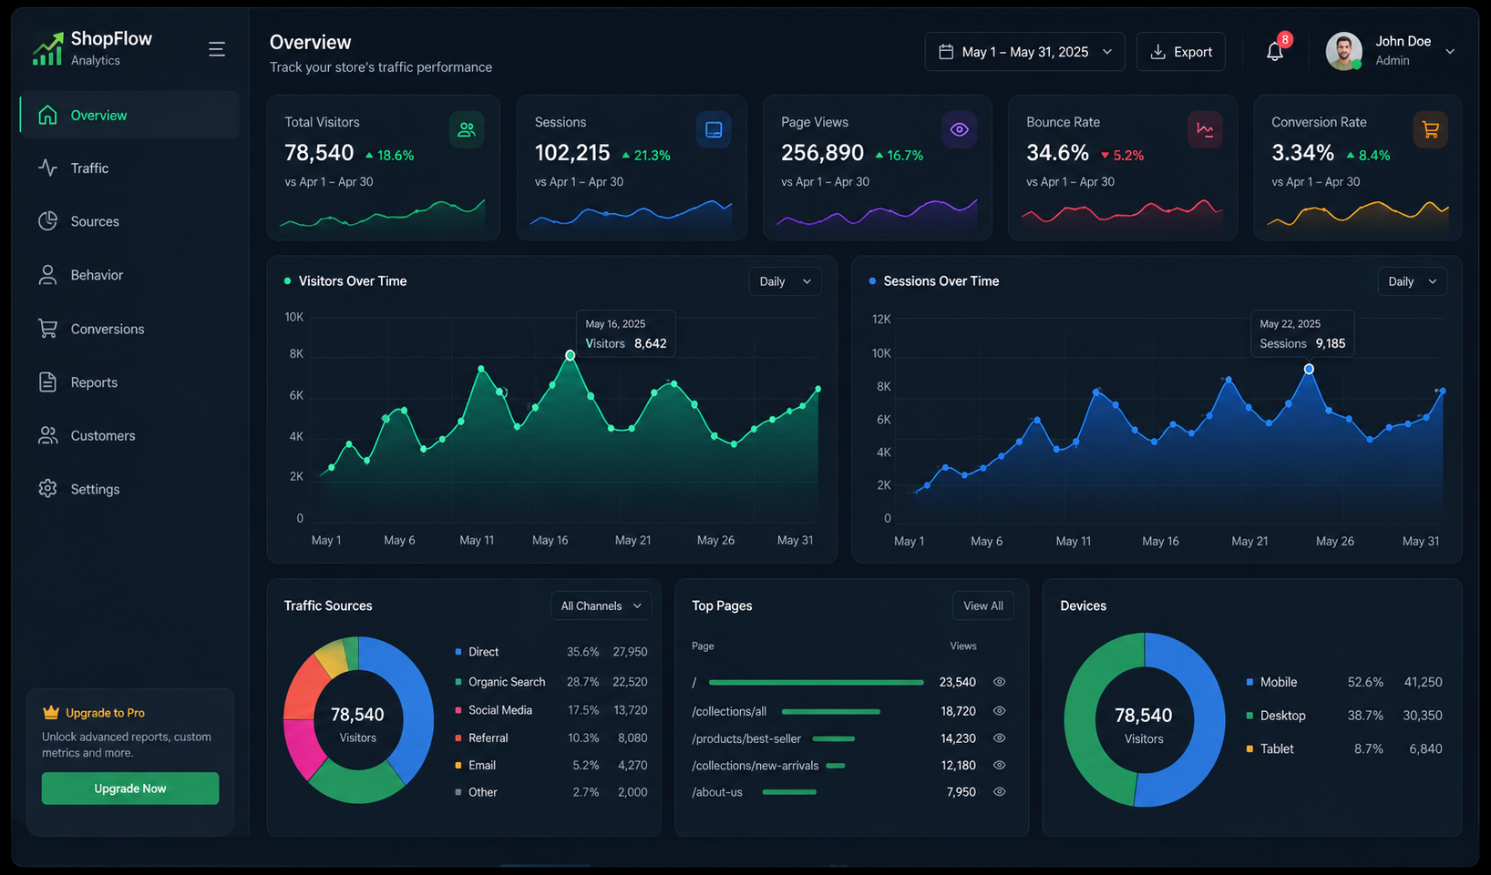The image size is (1491, 875).
Task: Click the Page Views eye icon
Action: pyautogui.click(x=959, y=130)
